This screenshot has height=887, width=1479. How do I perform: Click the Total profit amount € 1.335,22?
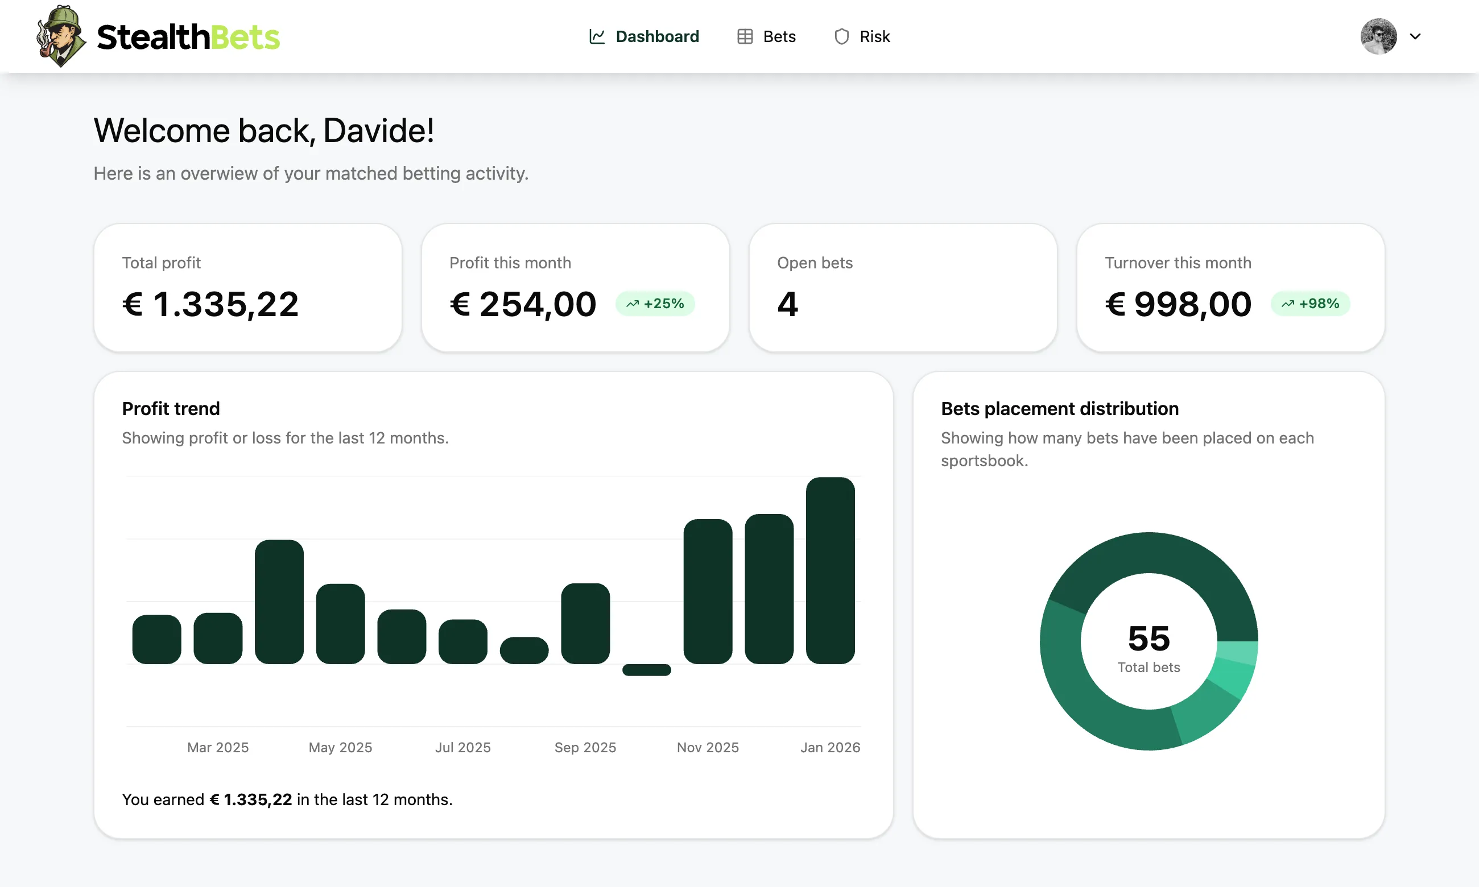tap(210, 304)
